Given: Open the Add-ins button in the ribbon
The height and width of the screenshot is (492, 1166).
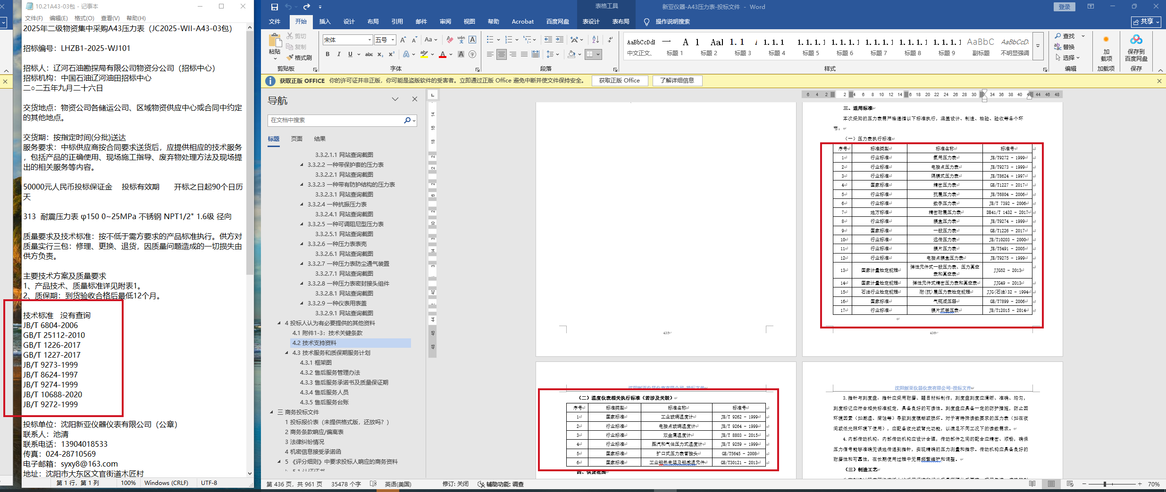Looking at the screenshot, I should [x=1106, y=48].
